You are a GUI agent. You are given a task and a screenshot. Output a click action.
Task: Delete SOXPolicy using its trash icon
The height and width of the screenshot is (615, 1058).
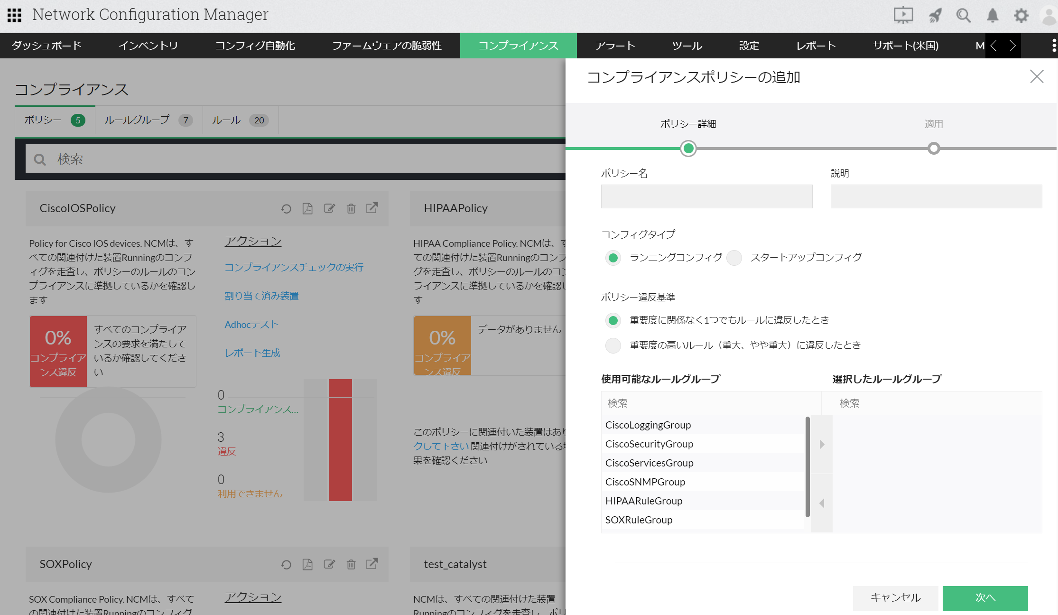point(351,564)
